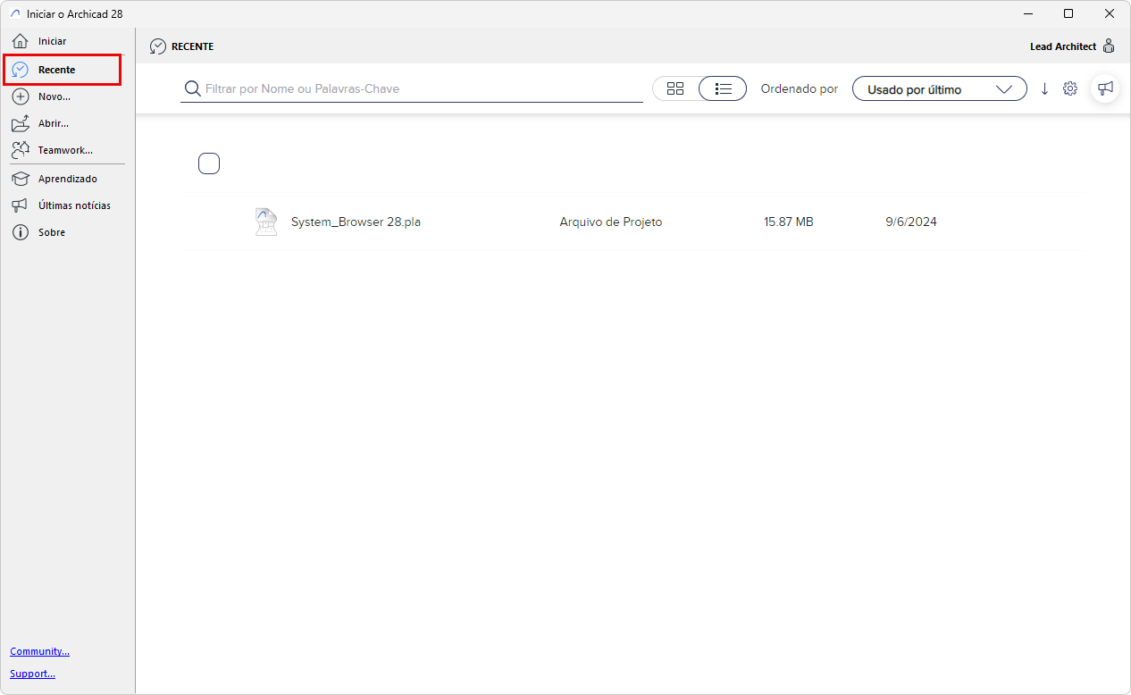1131x695 pixels.
Task: Go to the Aprendizado section
Action: pos(67,179)
